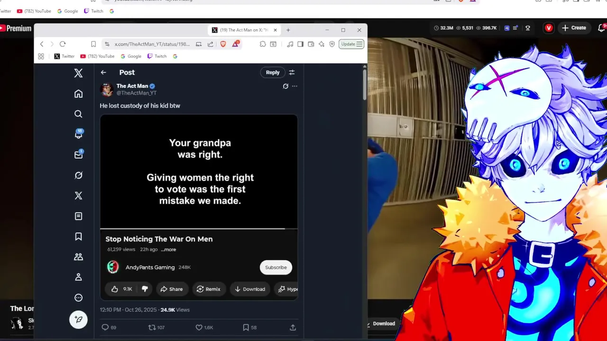This screenshot has width=607, height=341.
Task: Open the More circle menu in X sidebar
Action: [x=78, y=297]
